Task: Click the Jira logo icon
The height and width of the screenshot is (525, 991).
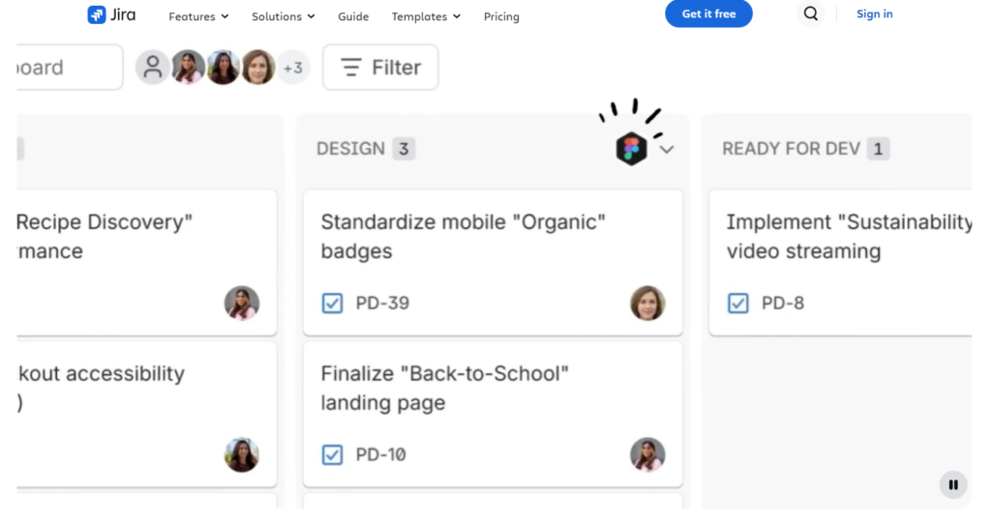Action: tap(96, 15)
